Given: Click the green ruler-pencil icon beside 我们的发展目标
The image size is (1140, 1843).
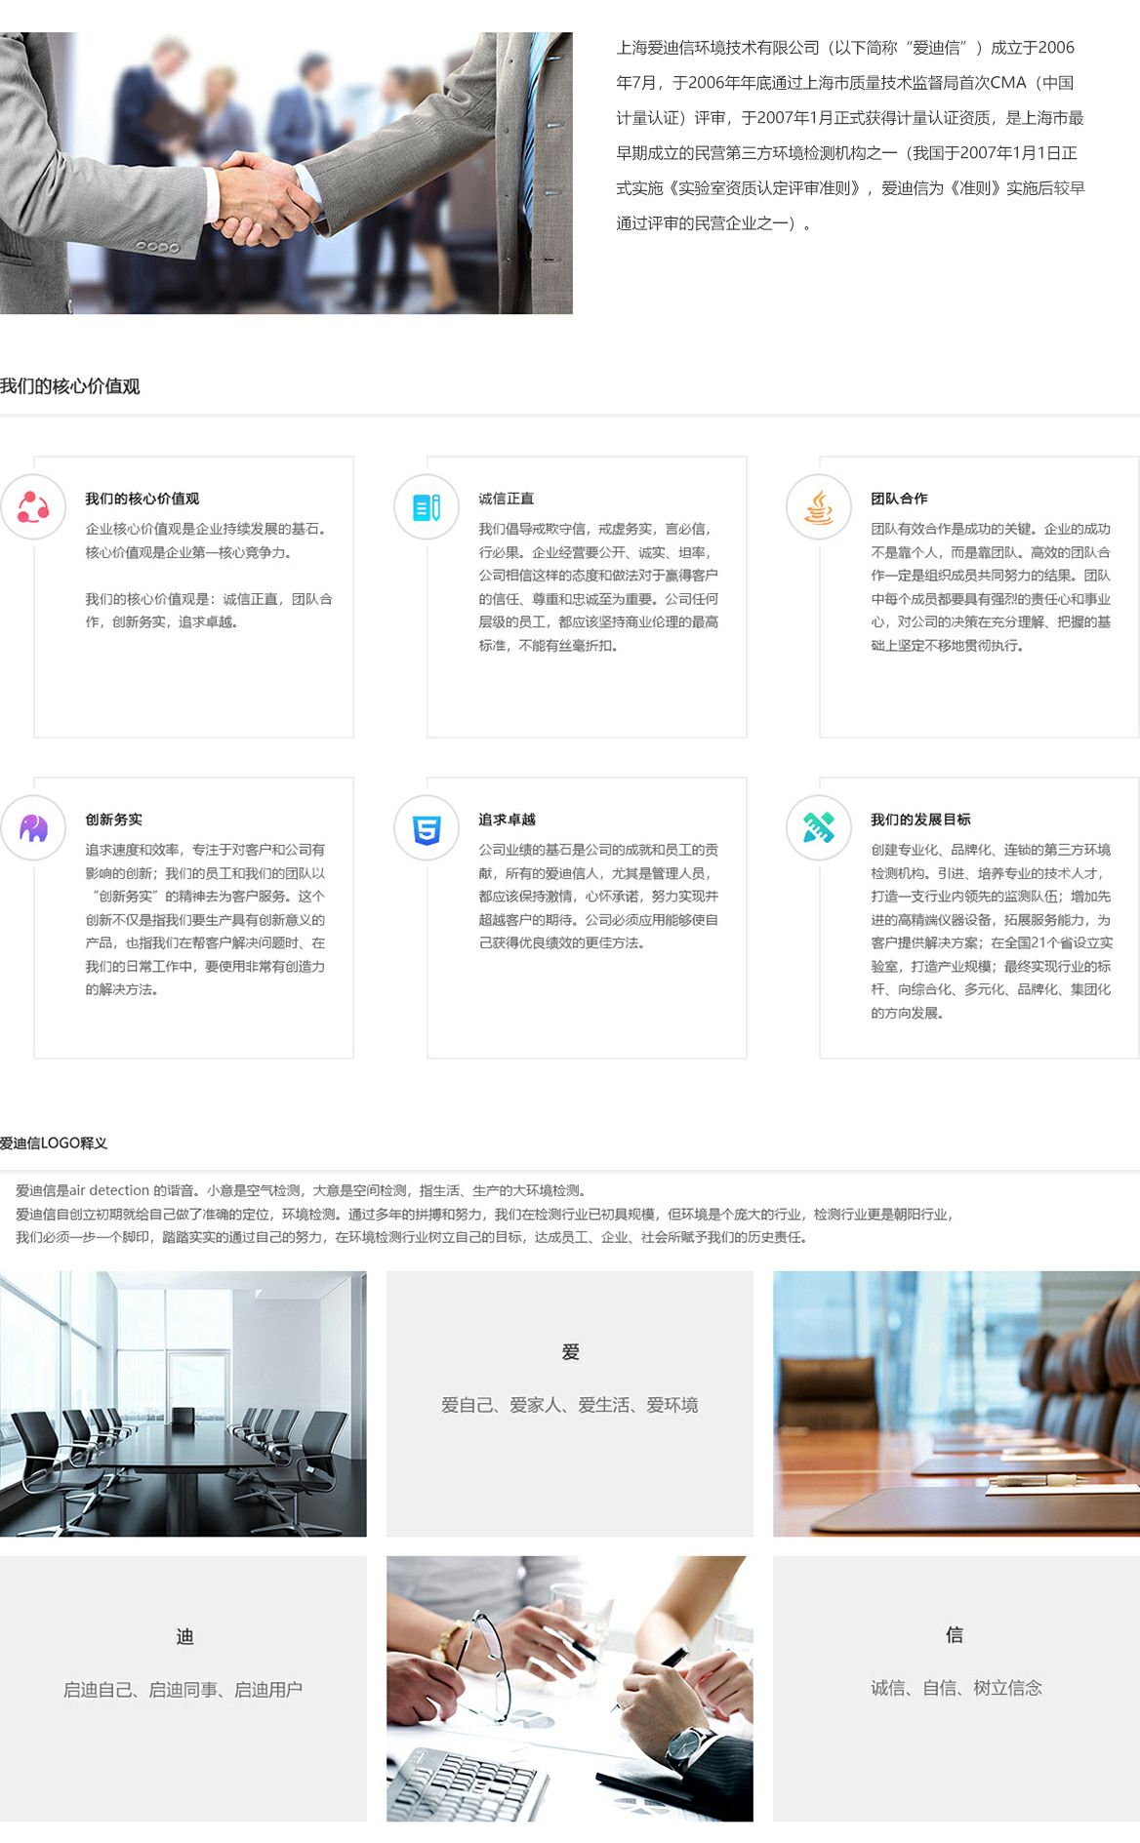Looking at the screenshot, I should pyautogui.click(x=819, y=828).
